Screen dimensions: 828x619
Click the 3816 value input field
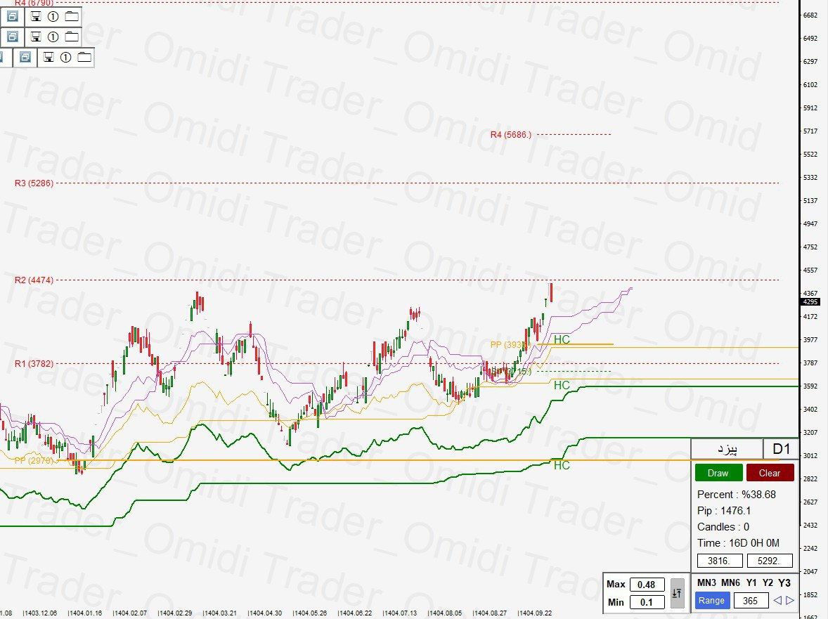[718, 560]
